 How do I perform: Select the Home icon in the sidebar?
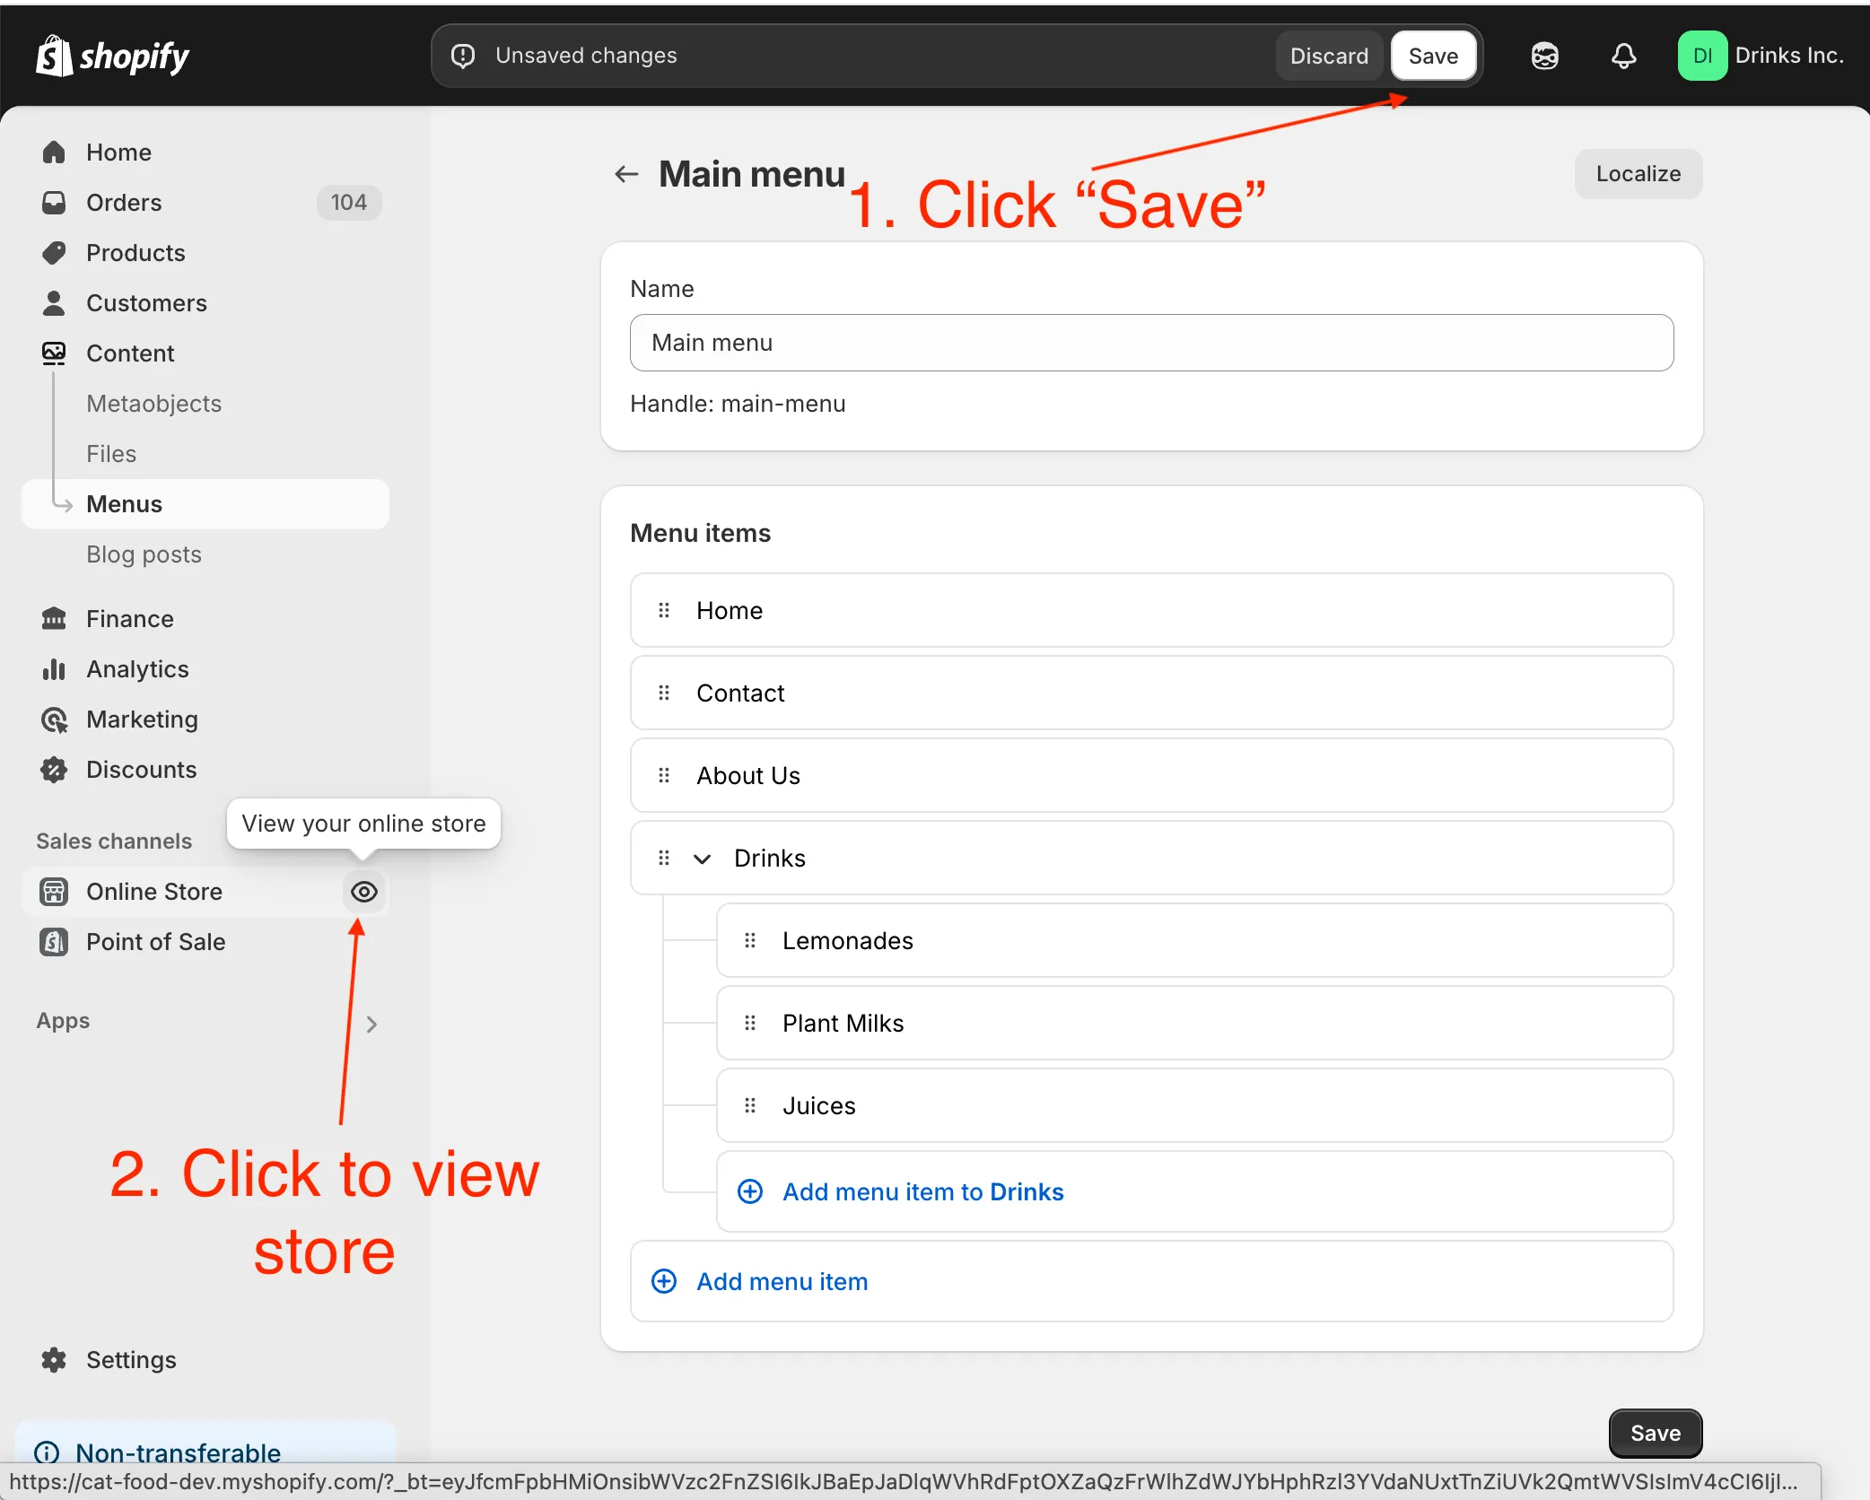[x=54, y=152]
